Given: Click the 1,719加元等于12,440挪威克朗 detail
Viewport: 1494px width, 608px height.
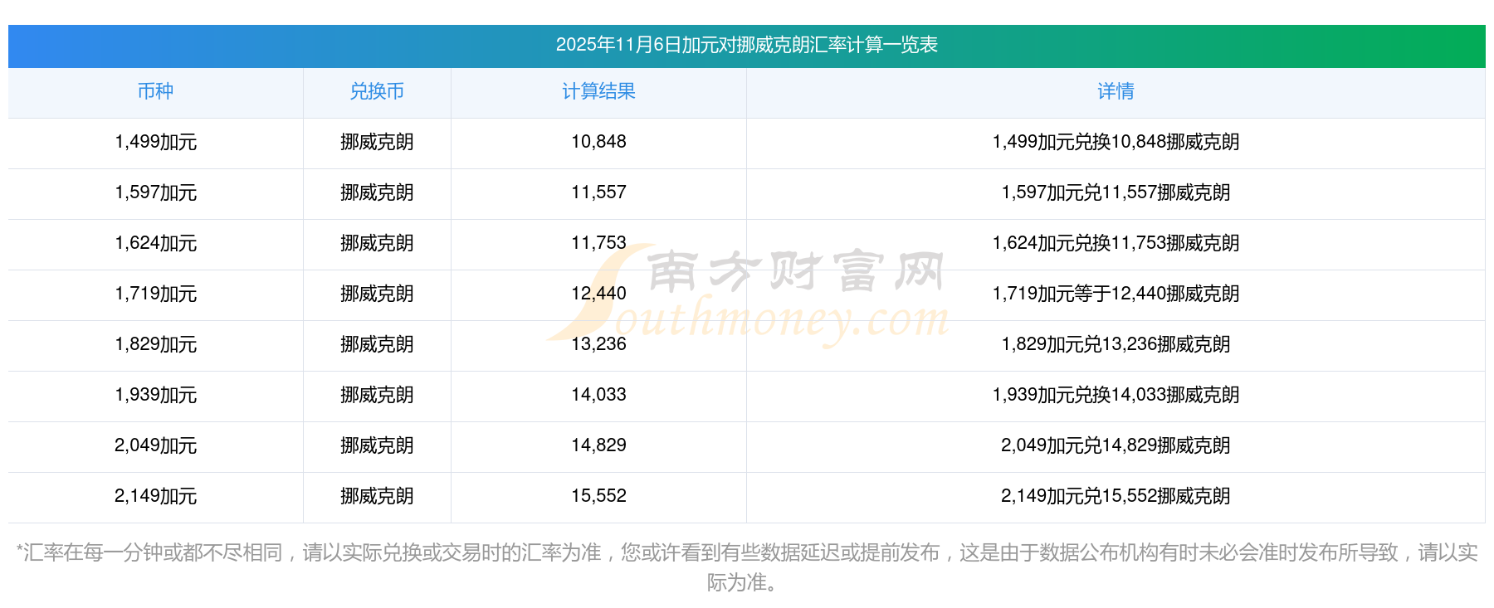Looking at the screenshot, I should [1116, 294].
